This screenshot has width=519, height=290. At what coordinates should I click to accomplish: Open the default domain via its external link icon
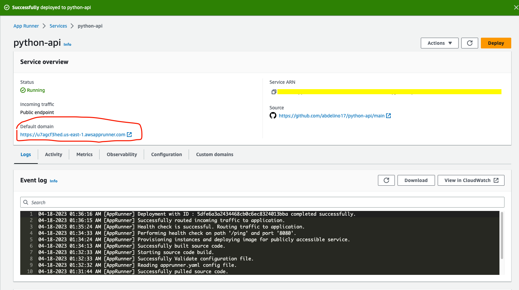tap(129, 134)
